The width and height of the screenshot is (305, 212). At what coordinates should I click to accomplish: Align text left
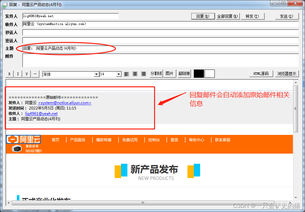coord(126,74)
